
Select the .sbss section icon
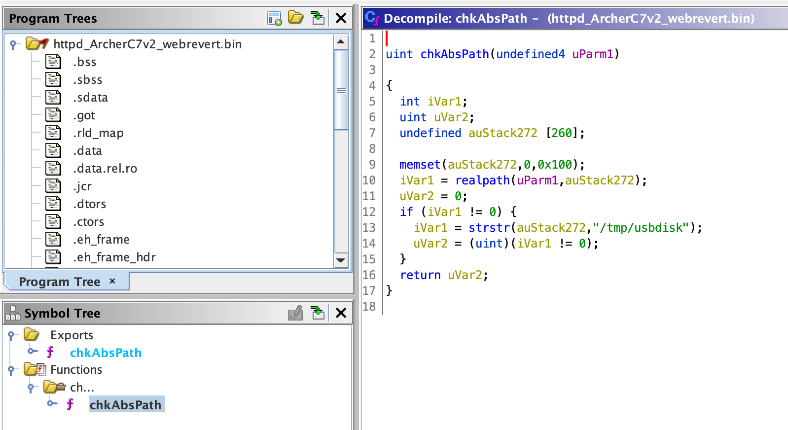click(x=53, y=79)
